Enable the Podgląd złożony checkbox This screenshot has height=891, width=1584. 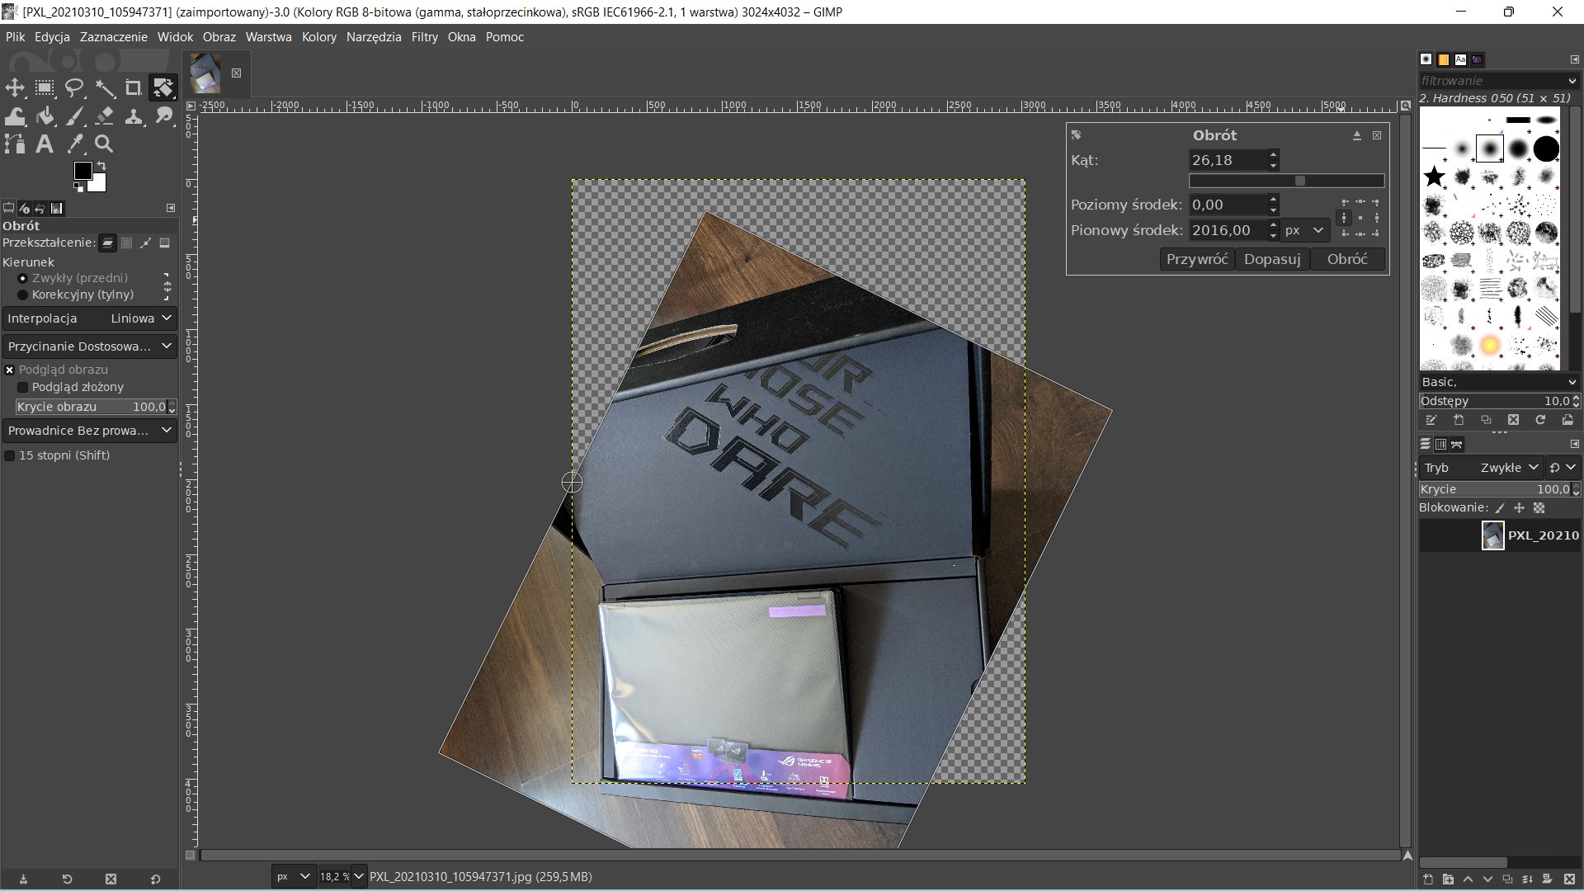pos(23,387)
